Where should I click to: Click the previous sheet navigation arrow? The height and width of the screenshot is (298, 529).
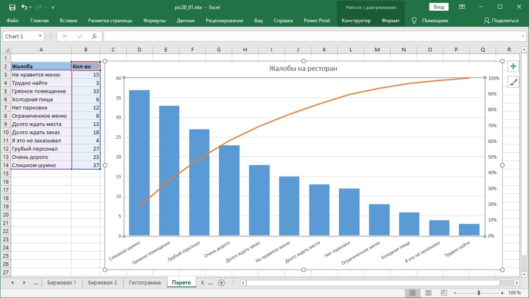12,283
